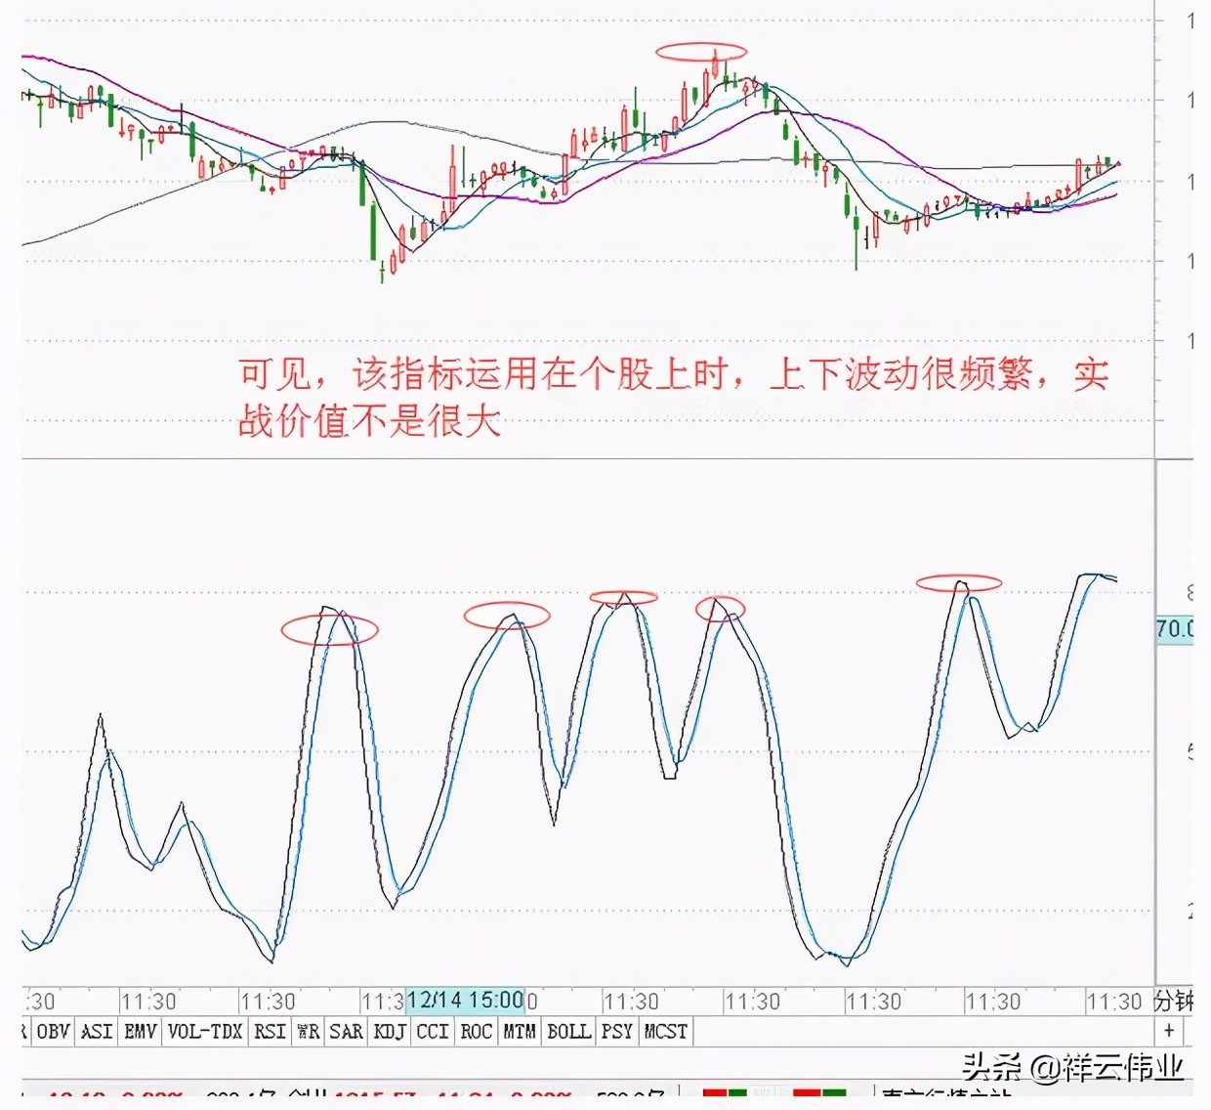Select the CCI indicator
Screen dimensions: 1211x1110
[x=432, y=1031]
